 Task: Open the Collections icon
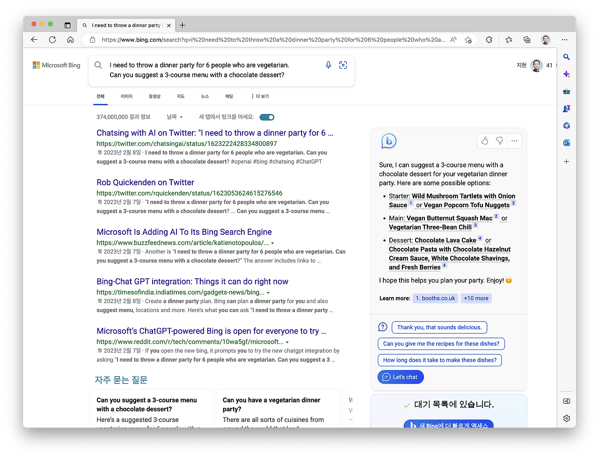pos(527,40)
